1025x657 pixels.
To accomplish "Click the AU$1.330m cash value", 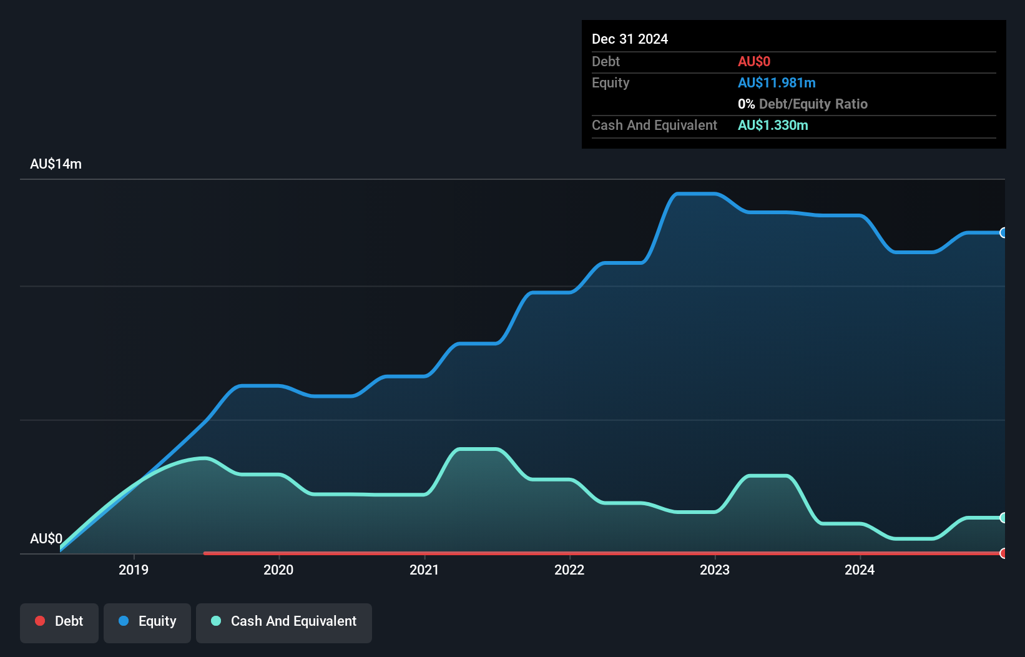I will (773, 125).
